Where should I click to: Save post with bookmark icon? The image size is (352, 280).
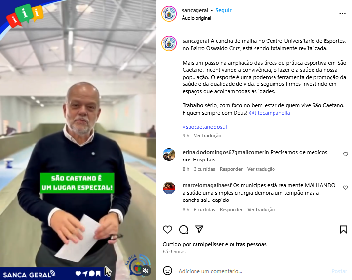[343, 229]
